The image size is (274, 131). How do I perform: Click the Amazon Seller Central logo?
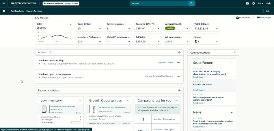[24, 3]
